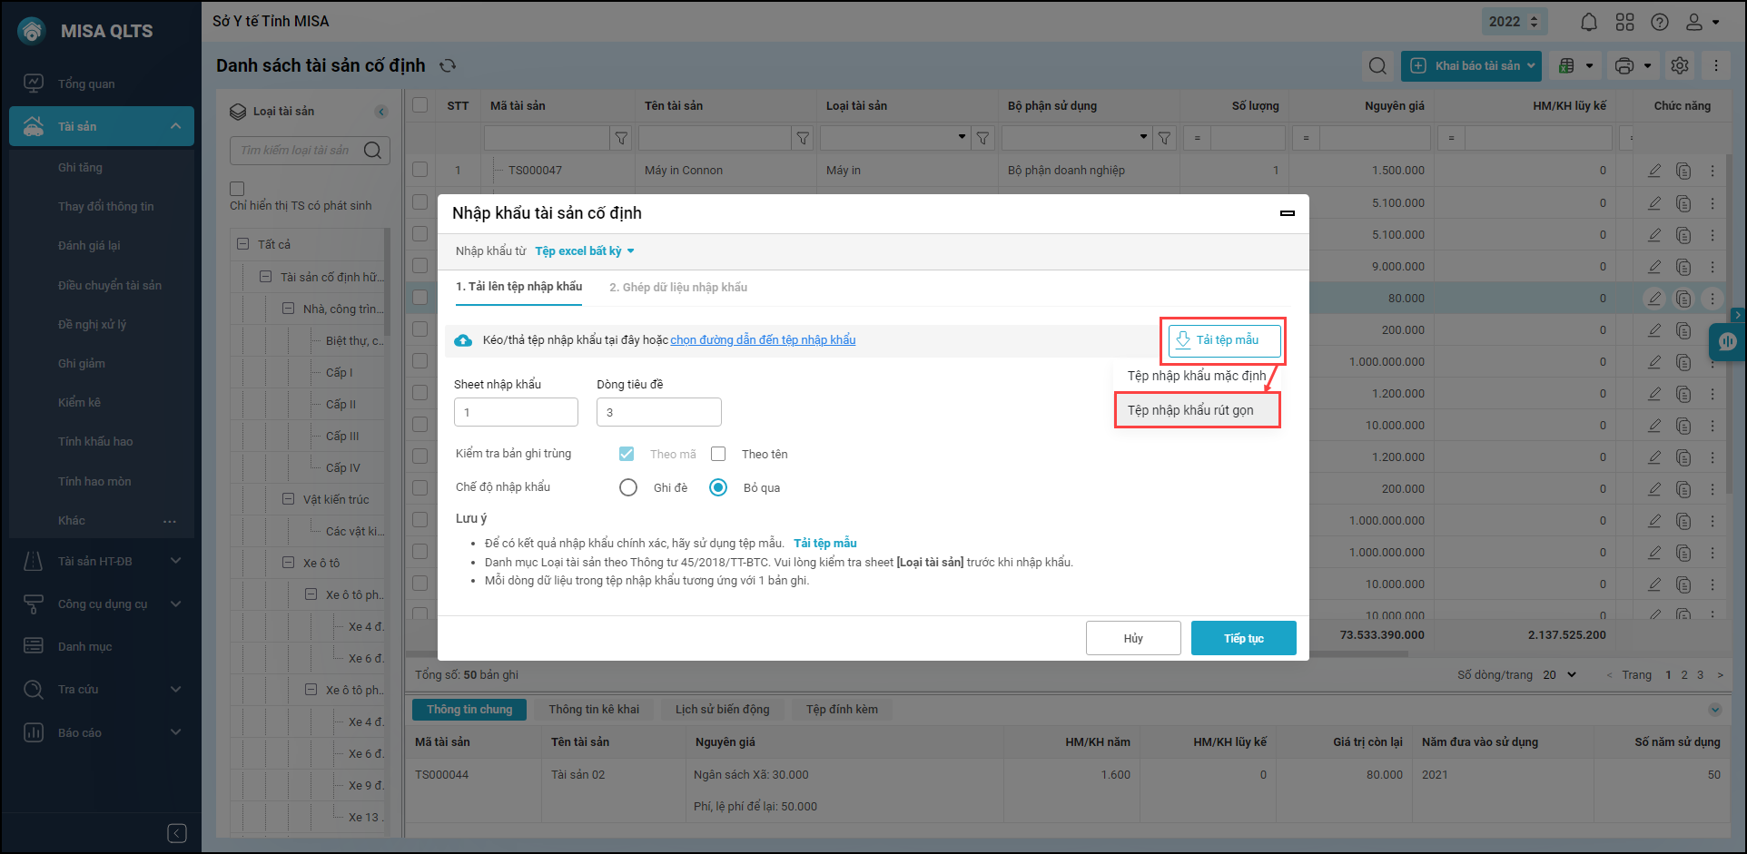Screen dimensions: 1747x854
Task: Click the filter icon for Loại tài sản
Action: (x=982, y=138)
